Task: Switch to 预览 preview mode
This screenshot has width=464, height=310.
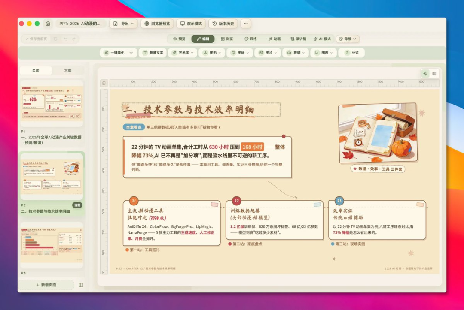Action: pos(179,39)
